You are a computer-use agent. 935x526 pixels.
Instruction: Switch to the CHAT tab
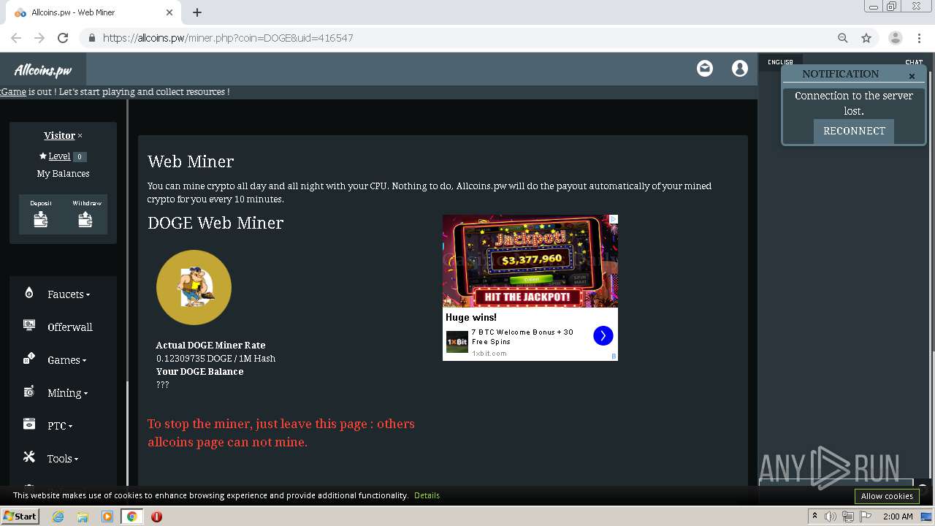pyautogui.click(x=914, y=62)
